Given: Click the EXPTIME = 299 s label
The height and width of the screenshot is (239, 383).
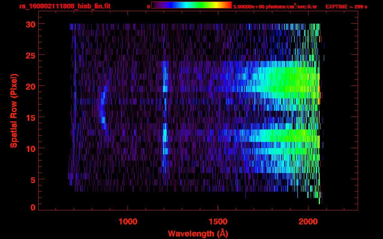Looking at the screenshot, I should [346, 7].
